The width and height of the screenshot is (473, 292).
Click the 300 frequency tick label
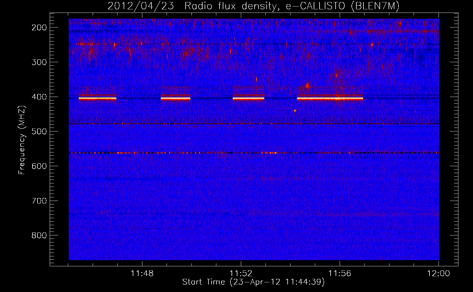click(39, 62)
